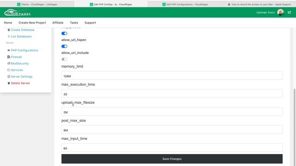Open List Databases link

click(x=21, y=36)
